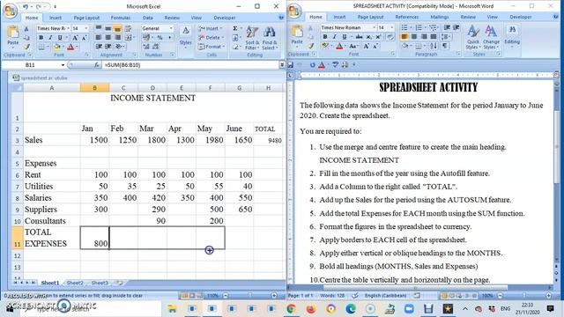This screenshot has width=564, height=317.
Task: Click Font Color red A in Word ribbon
Action: point(339,46)
